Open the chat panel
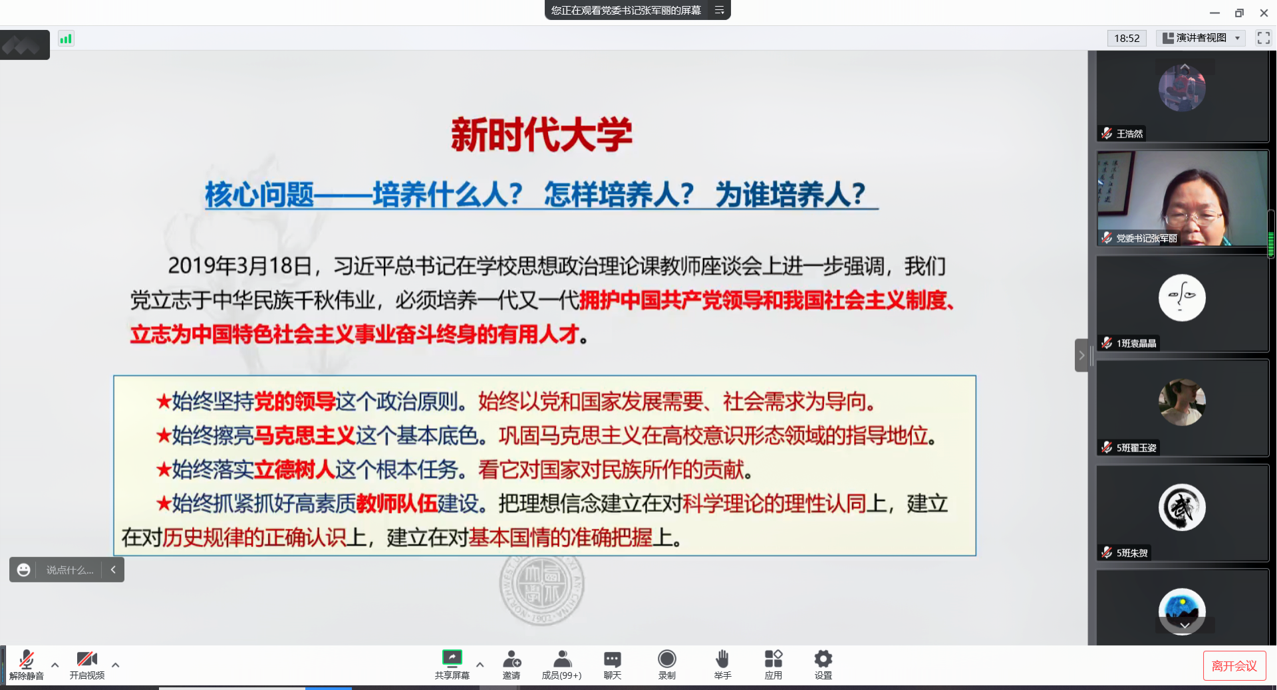The height and width of the screenshot is (690, 1277). click(612, 659)
